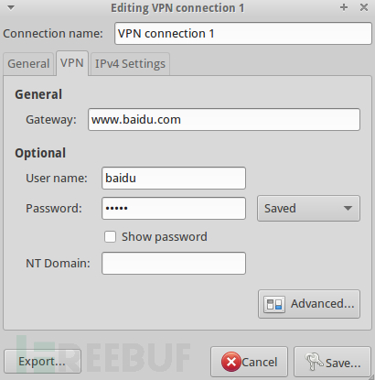Click the plus maximize icon in title bar
Viewport: 375px width, 380px height.
(x=344, y=7)
